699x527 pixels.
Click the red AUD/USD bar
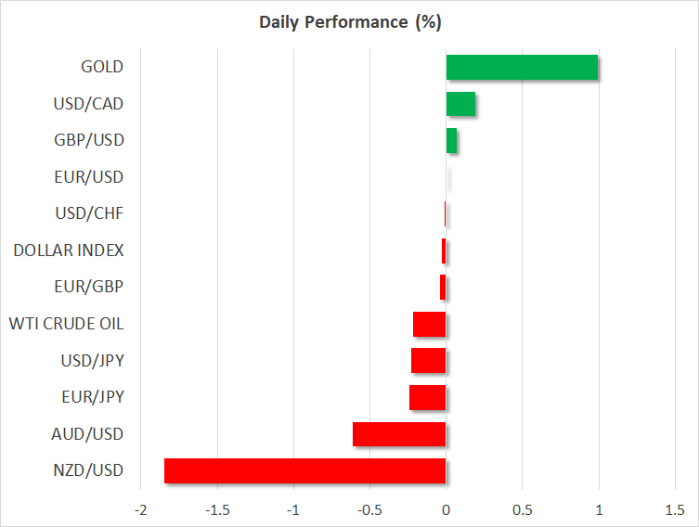(399, 434)
